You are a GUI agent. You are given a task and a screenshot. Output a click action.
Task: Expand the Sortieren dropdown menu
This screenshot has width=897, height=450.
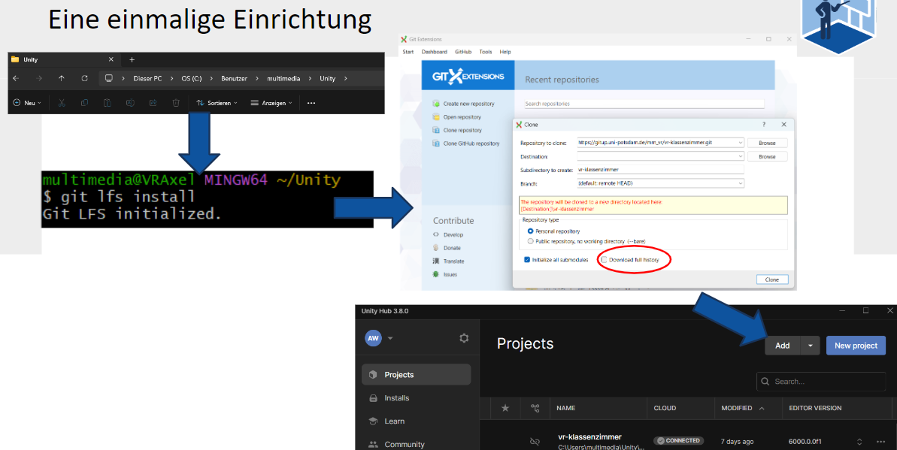pos(217,103)
